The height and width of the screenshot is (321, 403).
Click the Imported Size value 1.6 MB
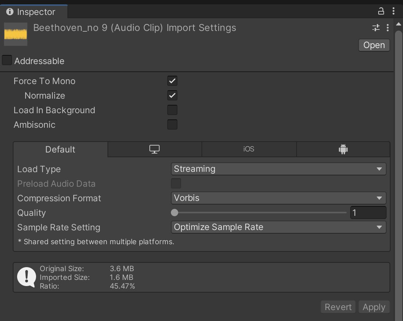[x=121, y=277]
